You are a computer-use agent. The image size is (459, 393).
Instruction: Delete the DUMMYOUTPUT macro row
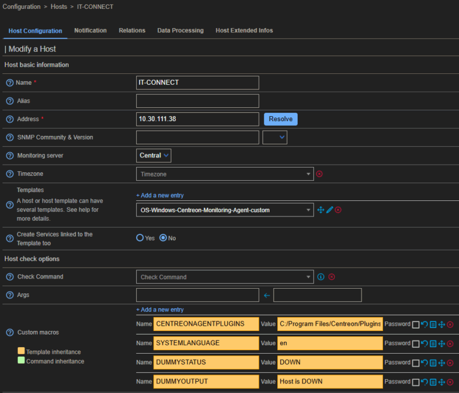[450, 382]
